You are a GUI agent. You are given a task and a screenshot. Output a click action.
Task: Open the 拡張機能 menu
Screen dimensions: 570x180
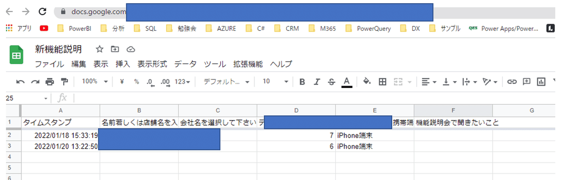pos(248,64)
